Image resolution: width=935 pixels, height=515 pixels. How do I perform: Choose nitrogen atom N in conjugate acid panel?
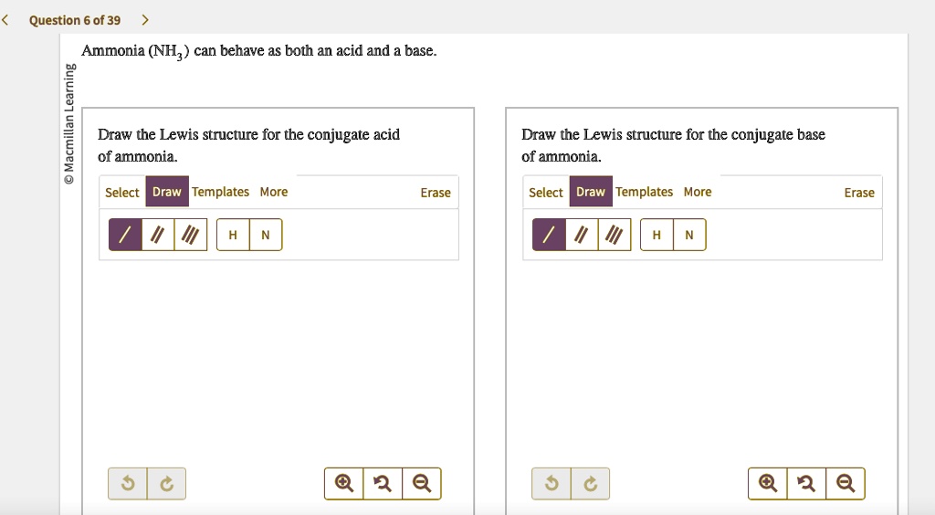(x=266, y=235)
